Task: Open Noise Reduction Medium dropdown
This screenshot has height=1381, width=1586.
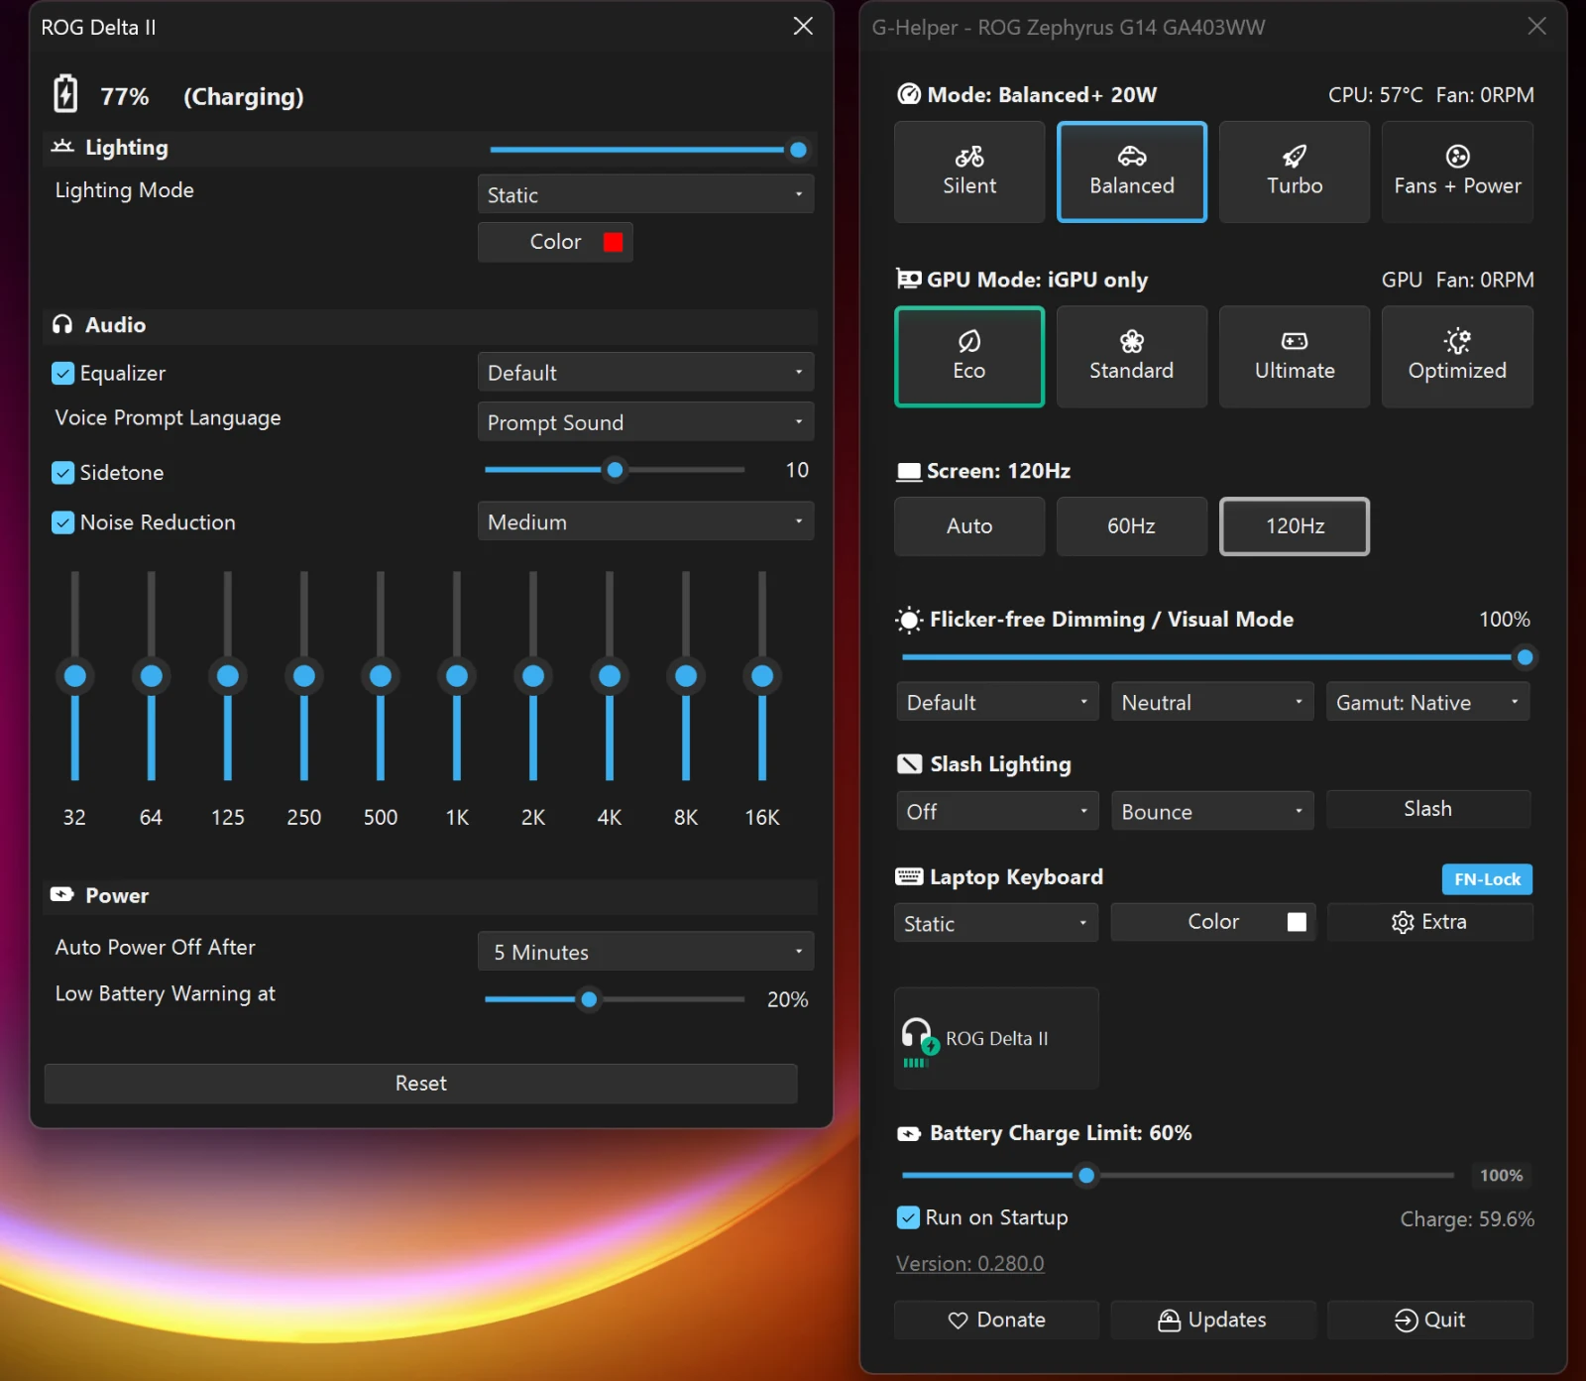Action: [645, 521]
